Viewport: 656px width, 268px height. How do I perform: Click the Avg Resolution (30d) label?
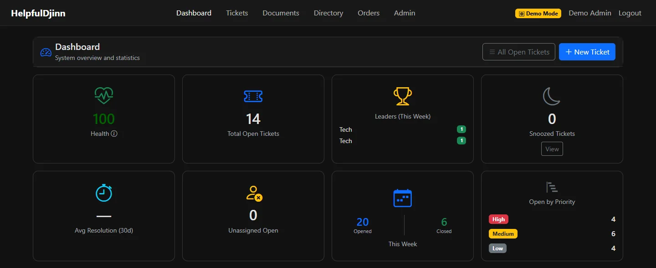coord(104,230)
